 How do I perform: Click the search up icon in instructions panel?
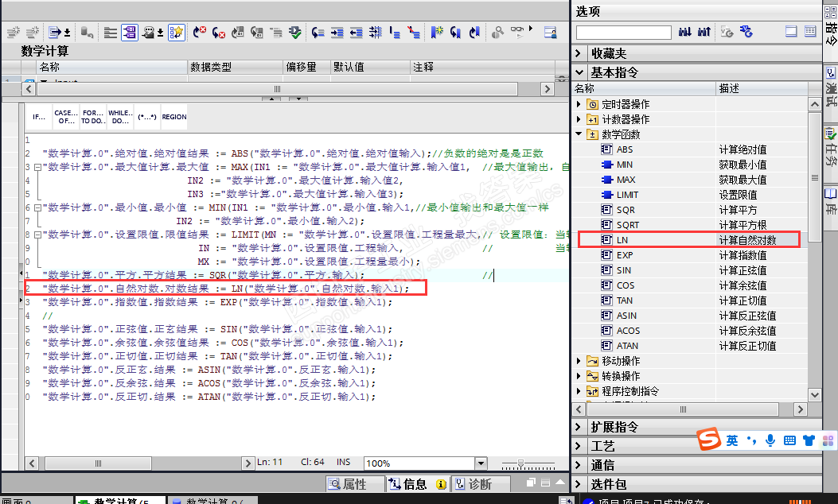[x=704, y=32]
